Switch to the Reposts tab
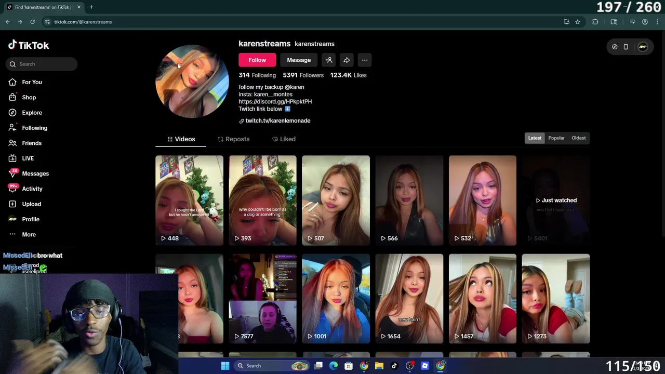 click(233, 139)
